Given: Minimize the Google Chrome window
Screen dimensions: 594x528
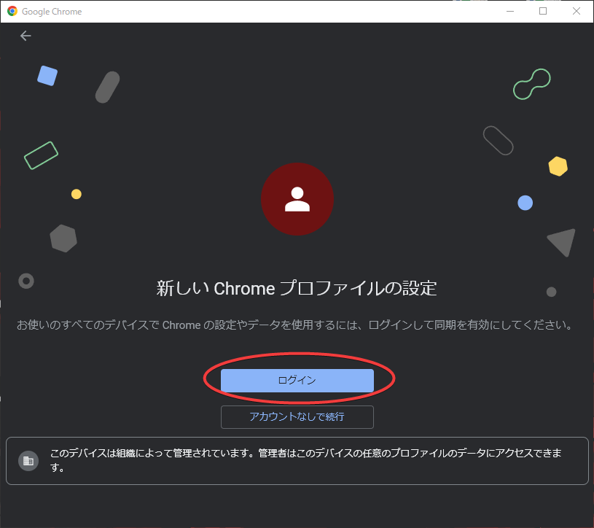Looking at the screenshot, I should pyautogui.click(x=510, y=12).
